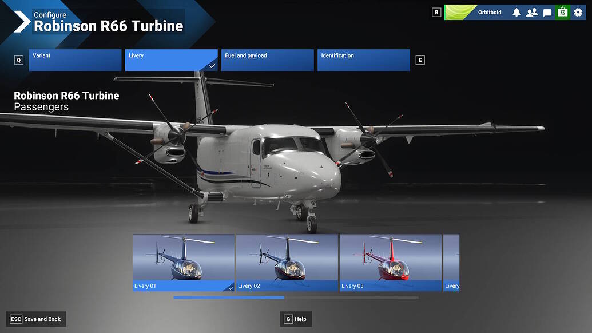Click the B button indicator icon
The image size is (592, 333).
click(x=436, y=11)
